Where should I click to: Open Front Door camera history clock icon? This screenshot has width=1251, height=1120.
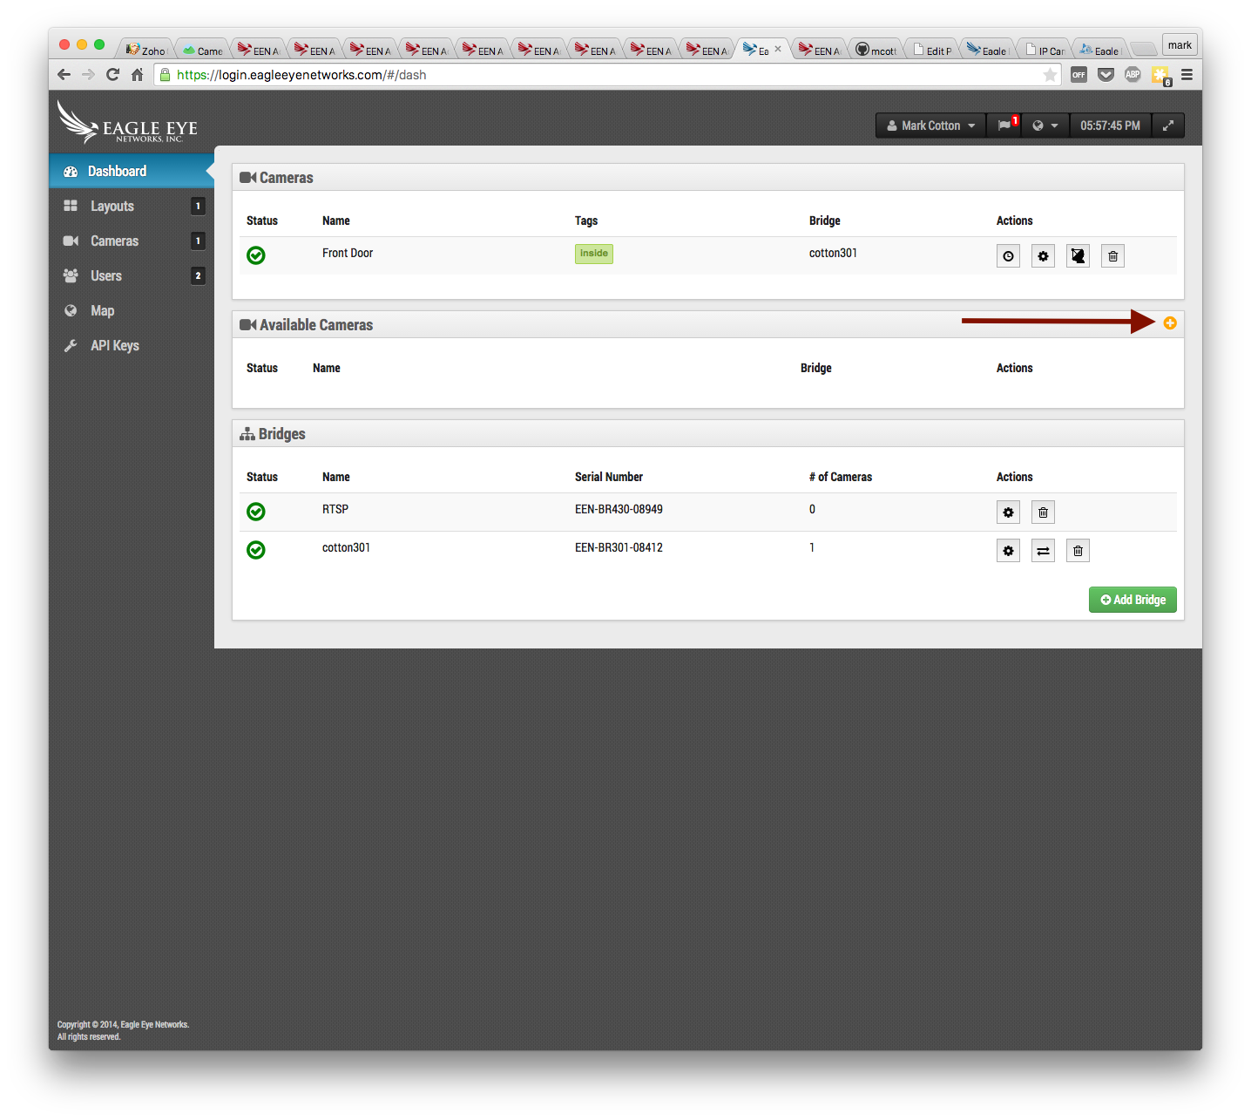click(x=1008, y=256)
